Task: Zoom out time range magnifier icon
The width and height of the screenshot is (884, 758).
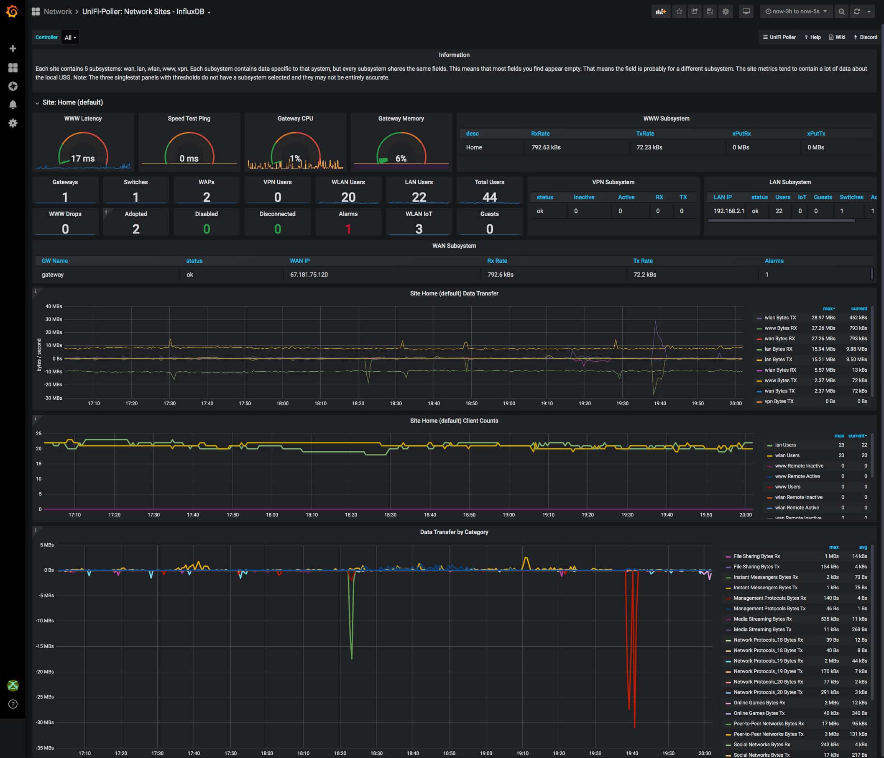Action: (x=841, y=12)
